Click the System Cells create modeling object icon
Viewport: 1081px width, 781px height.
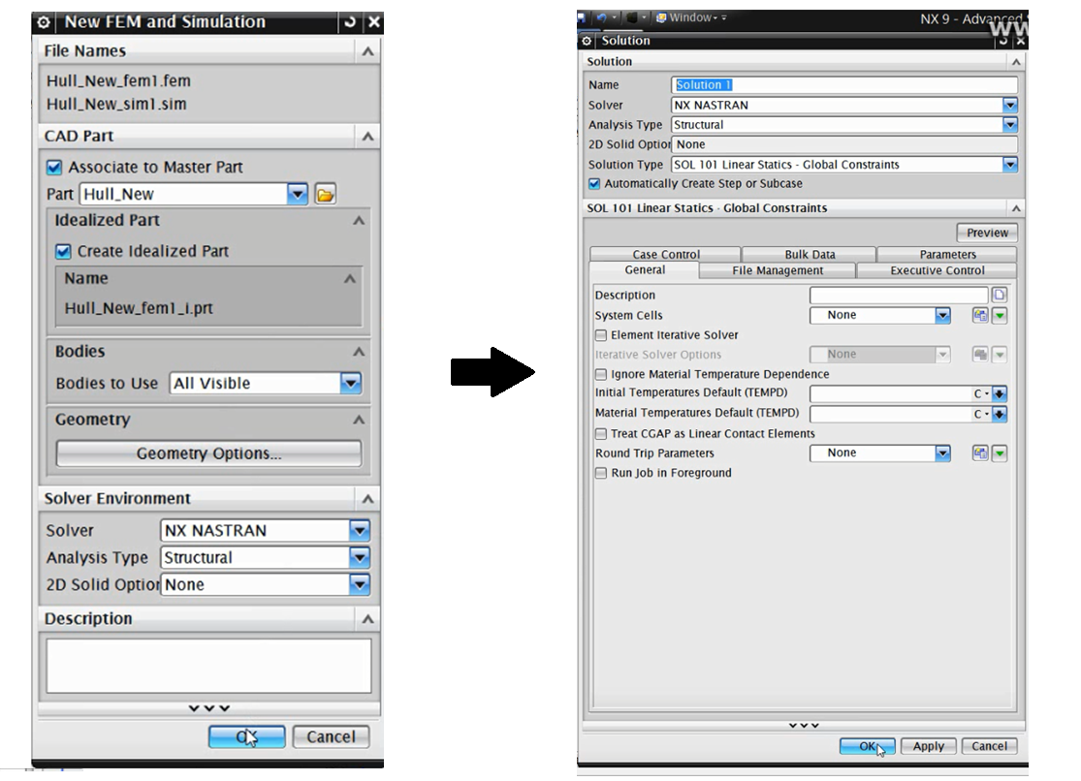980,316
